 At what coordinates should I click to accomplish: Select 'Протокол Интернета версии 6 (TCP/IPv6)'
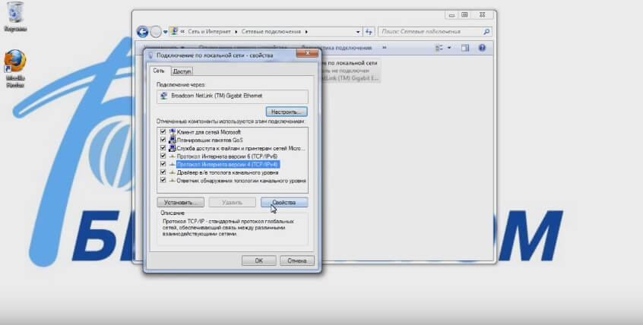click(x=227, y=156)
